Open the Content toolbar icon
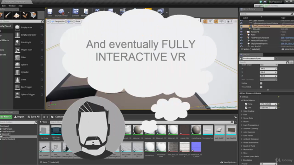 coord(75,12)
